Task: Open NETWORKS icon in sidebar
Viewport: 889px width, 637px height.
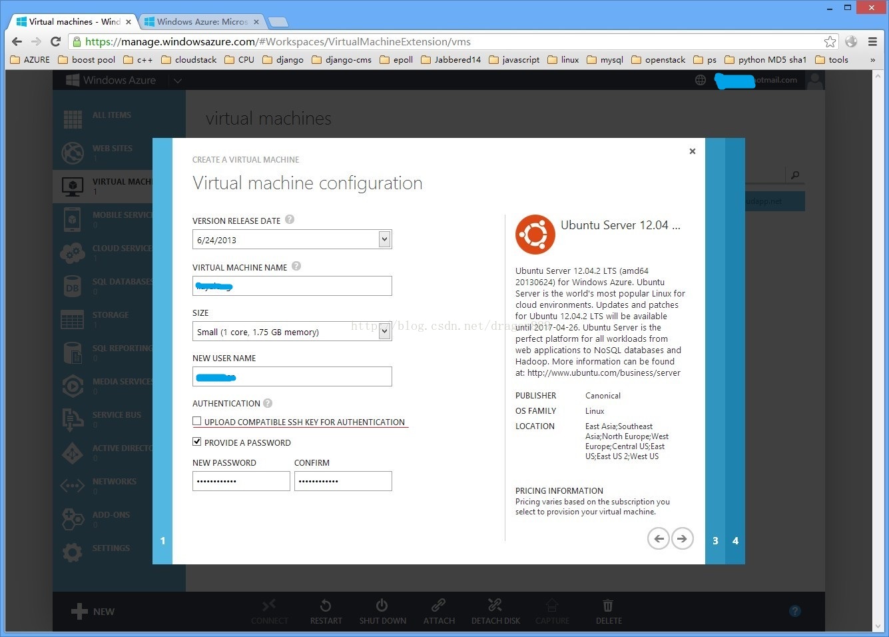Action: (73, 486)
